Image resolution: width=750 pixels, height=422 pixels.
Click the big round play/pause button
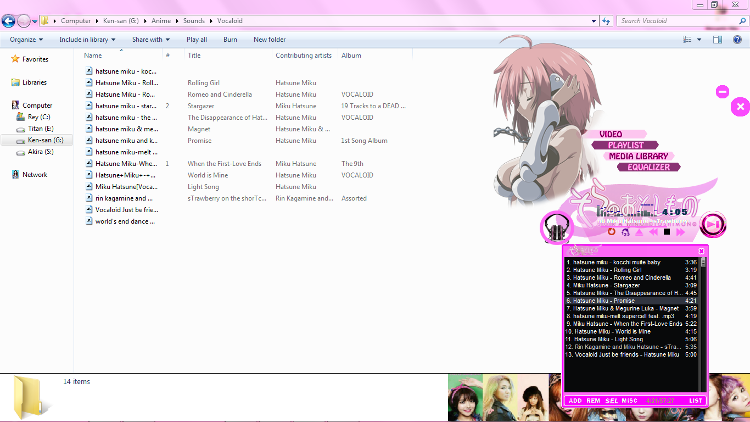coord(713,225)
